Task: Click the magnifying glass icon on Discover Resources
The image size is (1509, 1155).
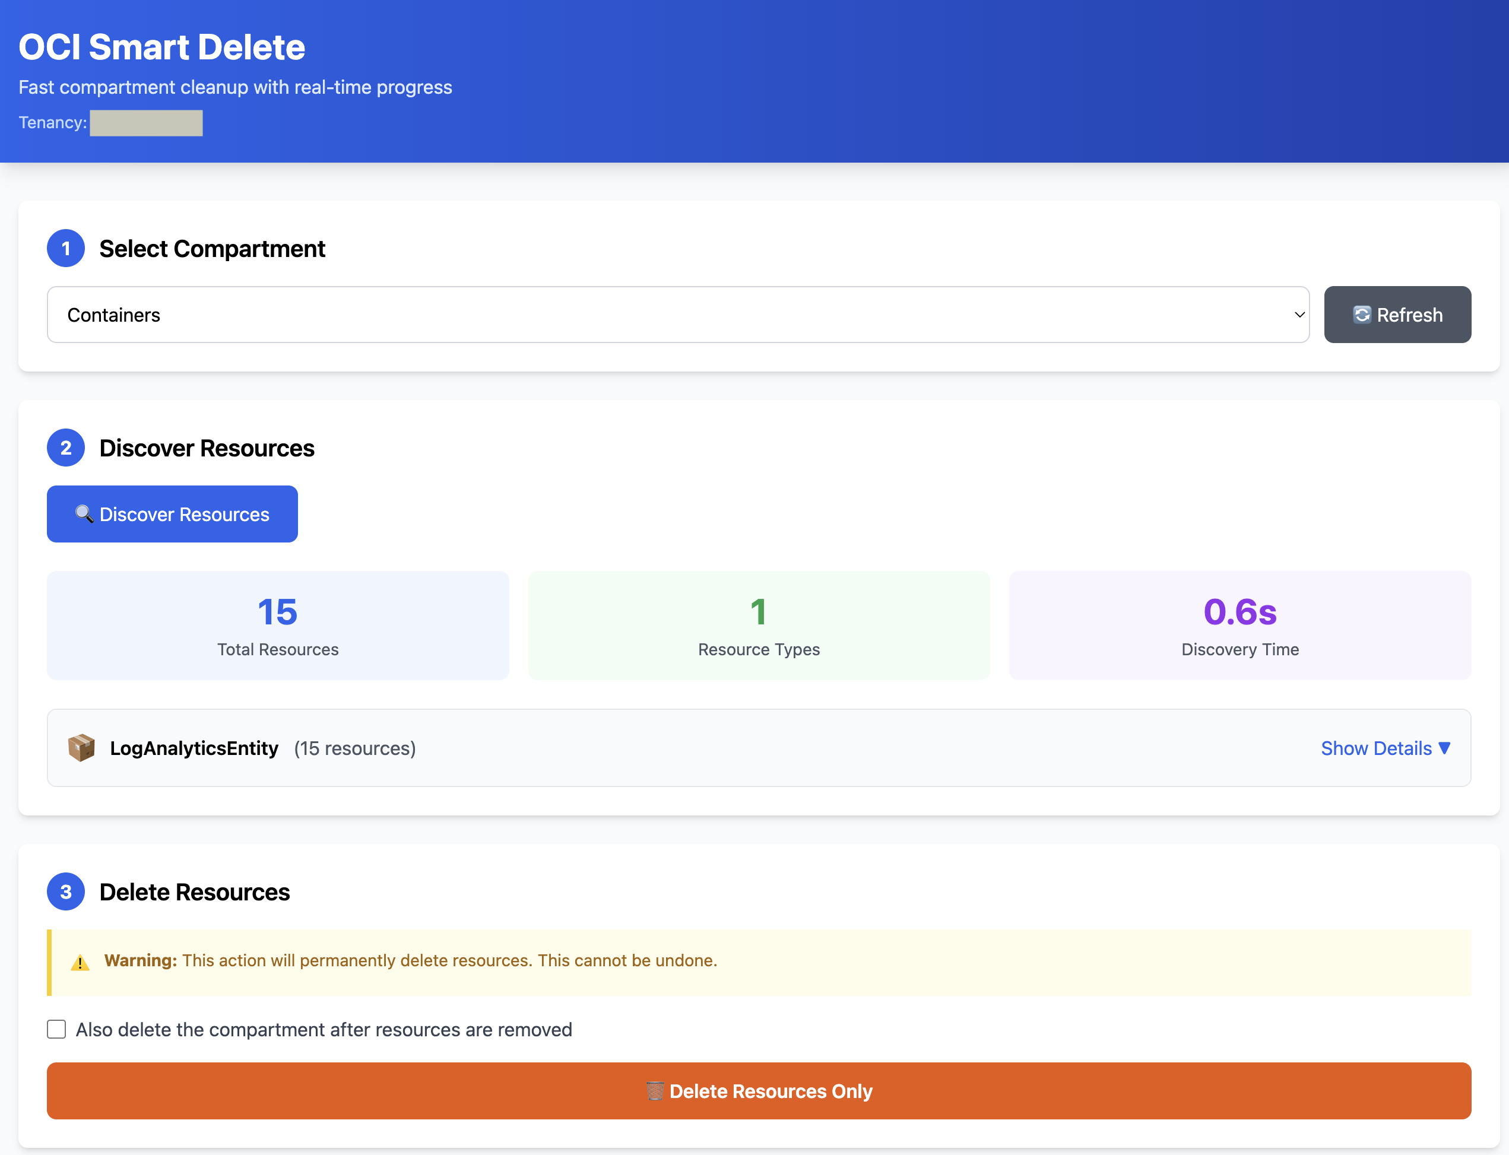Action: click(x=85, y=513)
